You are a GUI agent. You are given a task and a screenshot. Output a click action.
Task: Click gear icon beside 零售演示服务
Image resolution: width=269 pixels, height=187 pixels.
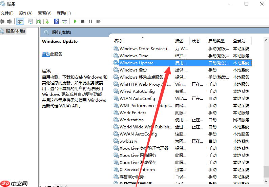116,176
